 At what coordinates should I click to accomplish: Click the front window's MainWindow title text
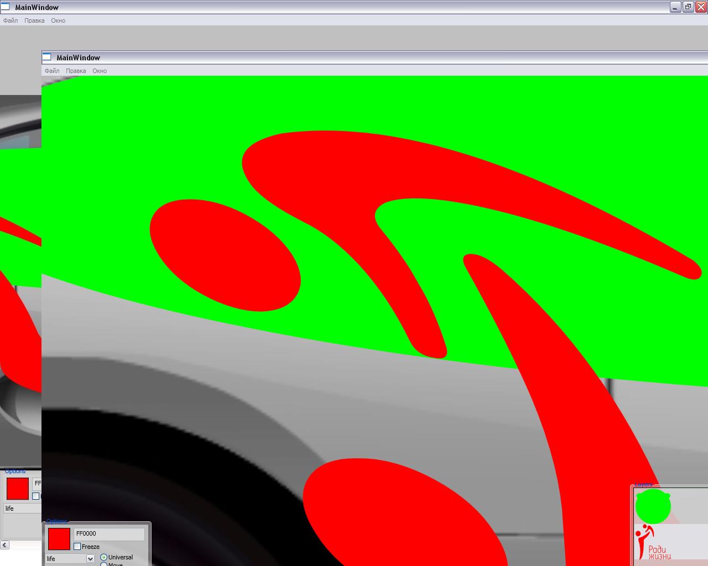pyautogui.click(x=78, y=57)
